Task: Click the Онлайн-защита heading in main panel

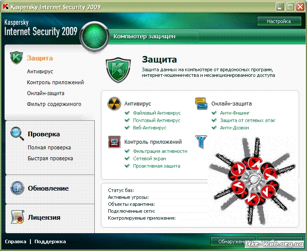Action: pos(231,104)
